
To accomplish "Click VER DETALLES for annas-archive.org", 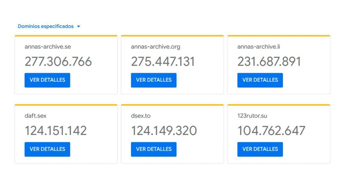I will pyautogui.click(x=154, y=80).
